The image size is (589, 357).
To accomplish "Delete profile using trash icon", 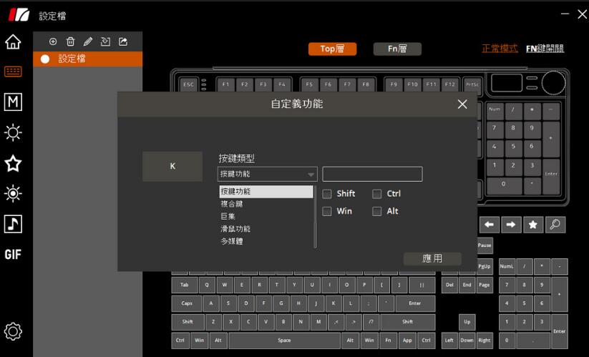I will click(x=70, y=41).
